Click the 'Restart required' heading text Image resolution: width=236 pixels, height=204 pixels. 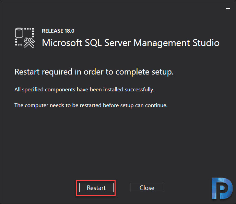(x=94, y=72)
